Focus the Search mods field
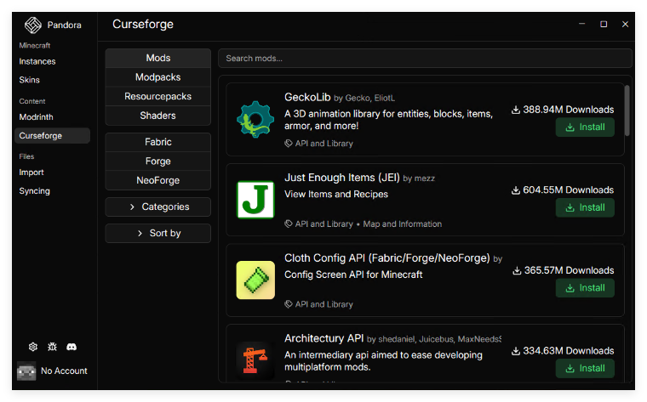647x402 pixels. click(x=425, y=59)
